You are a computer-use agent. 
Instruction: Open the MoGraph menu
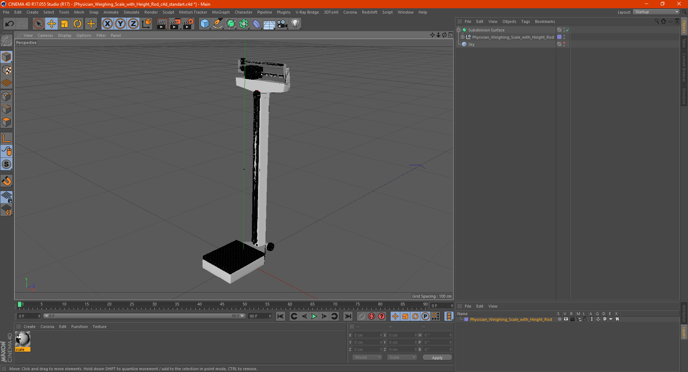[x=221, y=12]
